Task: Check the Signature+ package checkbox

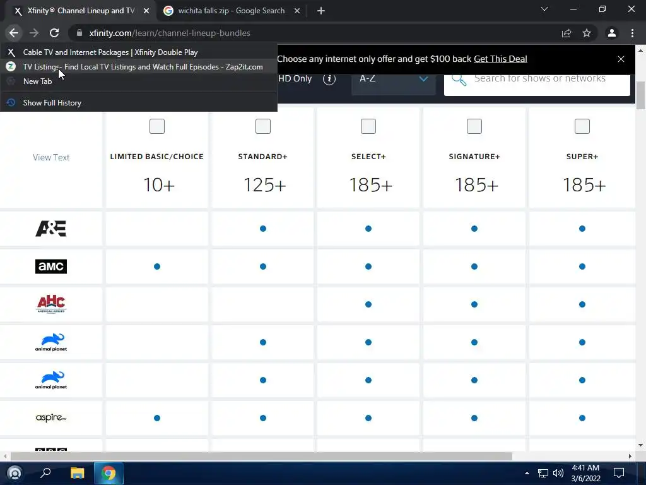Action: click(474, 126)
